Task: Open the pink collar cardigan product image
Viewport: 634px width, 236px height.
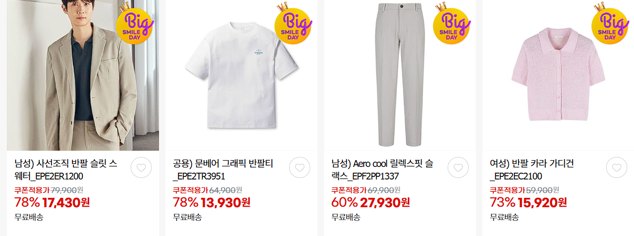Action: [558, 75]
